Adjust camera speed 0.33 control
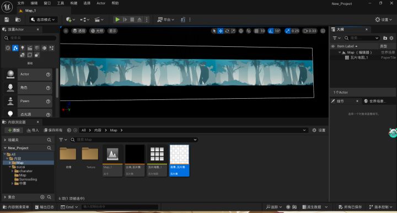 [310, 31]
